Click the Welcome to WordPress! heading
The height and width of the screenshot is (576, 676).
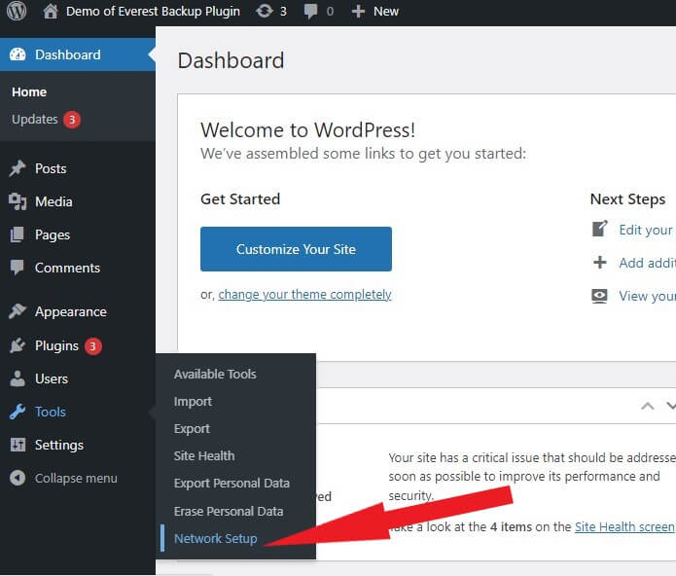click(307, 129)
